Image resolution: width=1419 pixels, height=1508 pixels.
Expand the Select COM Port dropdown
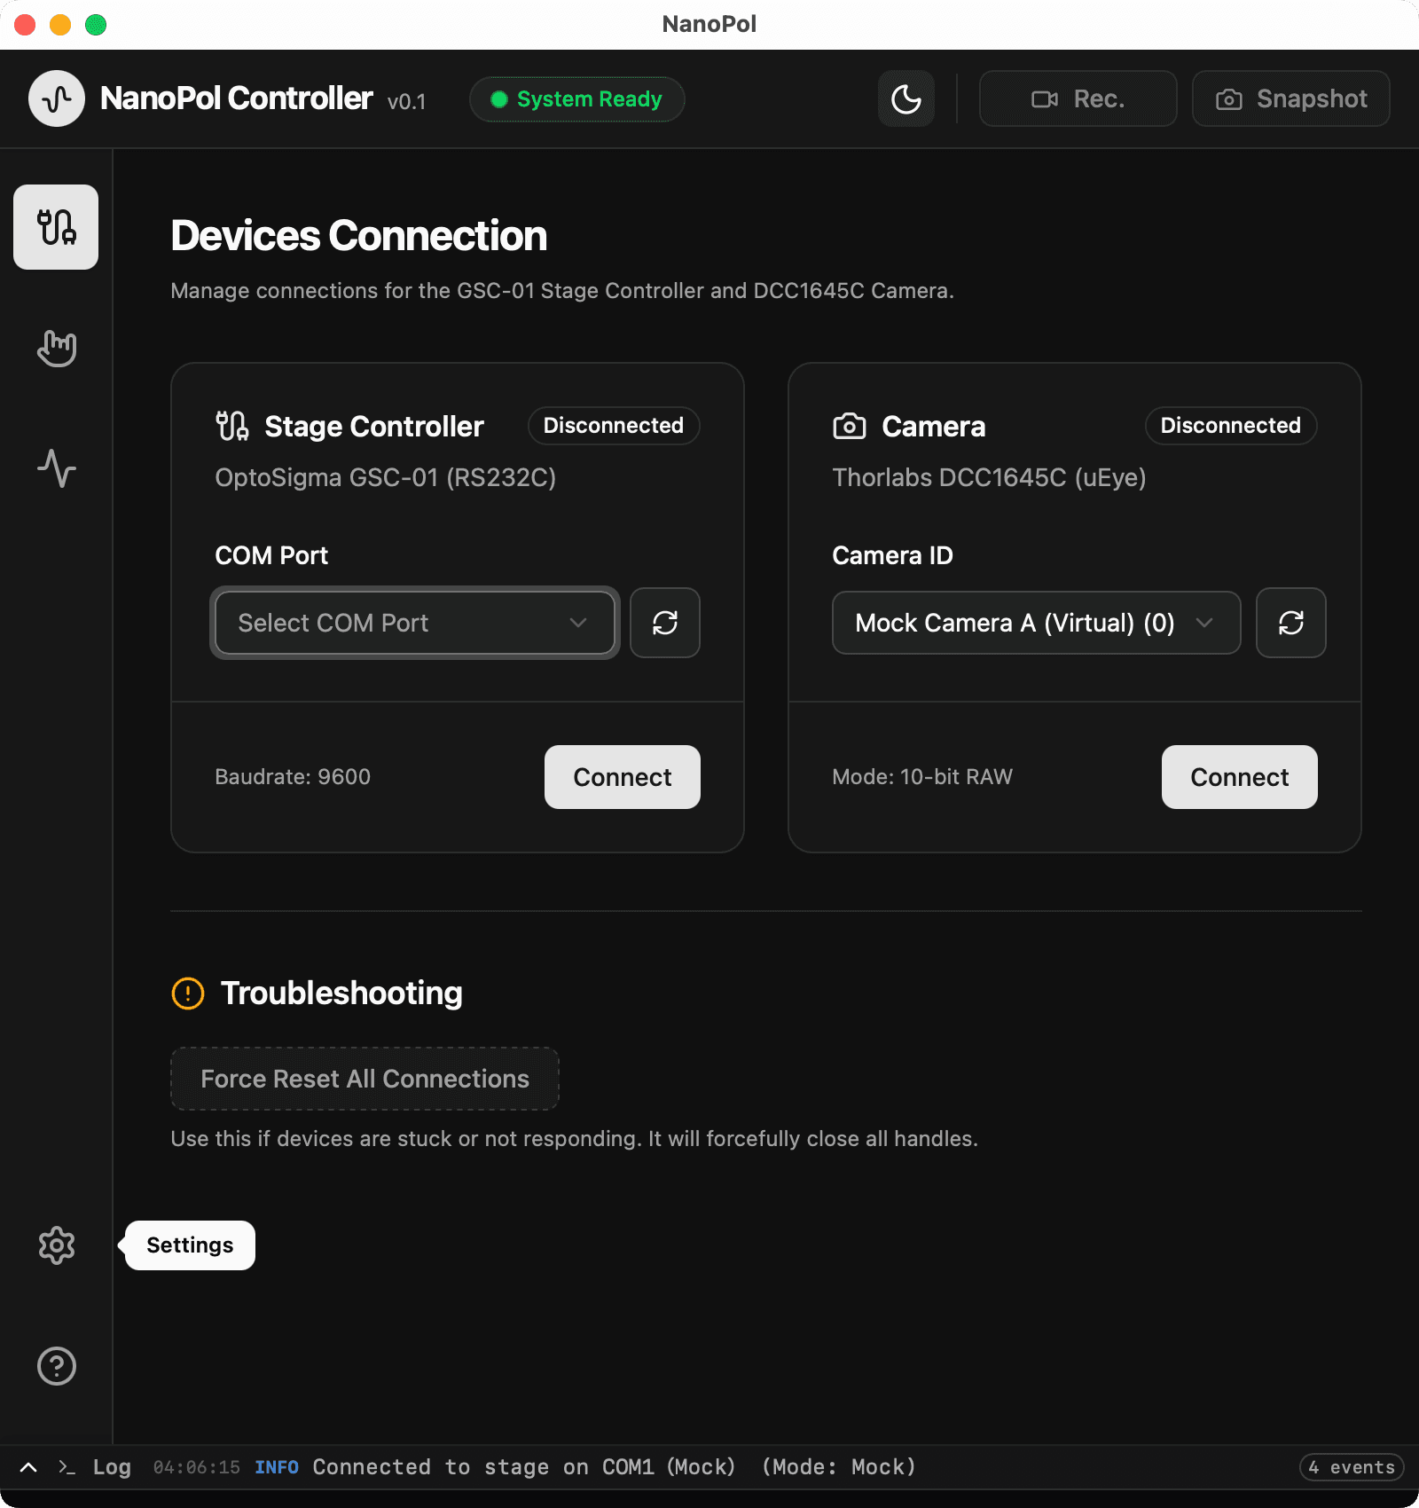click(x=414, y=623)
